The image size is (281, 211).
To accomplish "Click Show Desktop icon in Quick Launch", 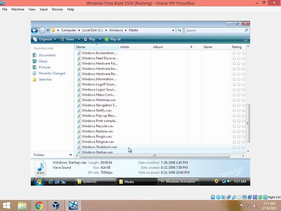I will click(57, 182).
